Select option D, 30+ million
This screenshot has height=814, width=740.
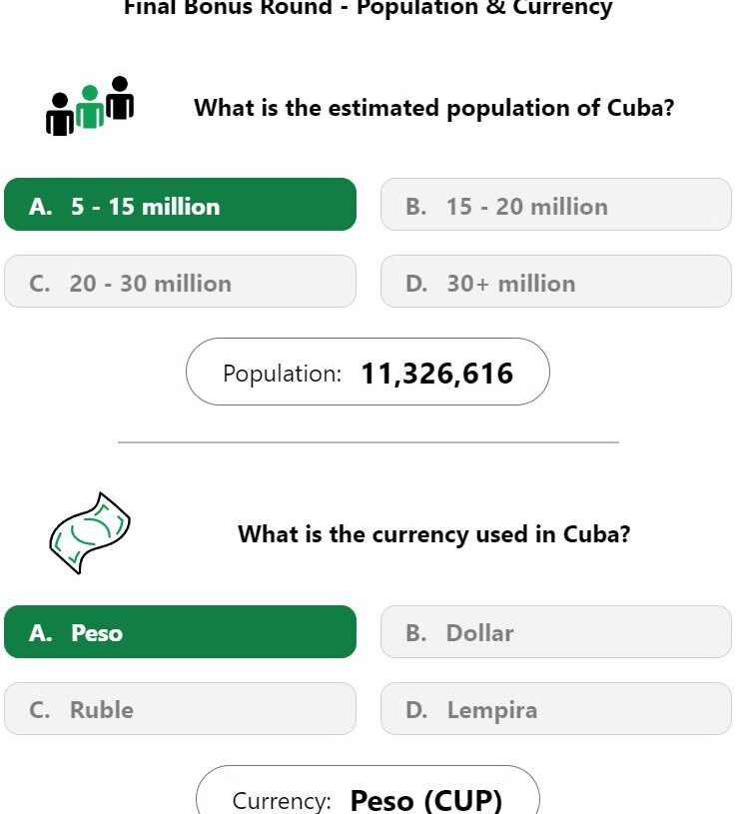click(x=555, y=283)
